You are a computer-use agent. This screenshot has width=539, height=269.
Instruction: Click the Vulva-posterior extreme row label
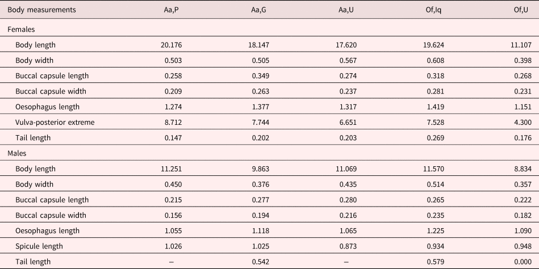tap(55, 123)
